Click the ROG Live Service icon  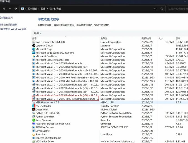coord(34,127)
